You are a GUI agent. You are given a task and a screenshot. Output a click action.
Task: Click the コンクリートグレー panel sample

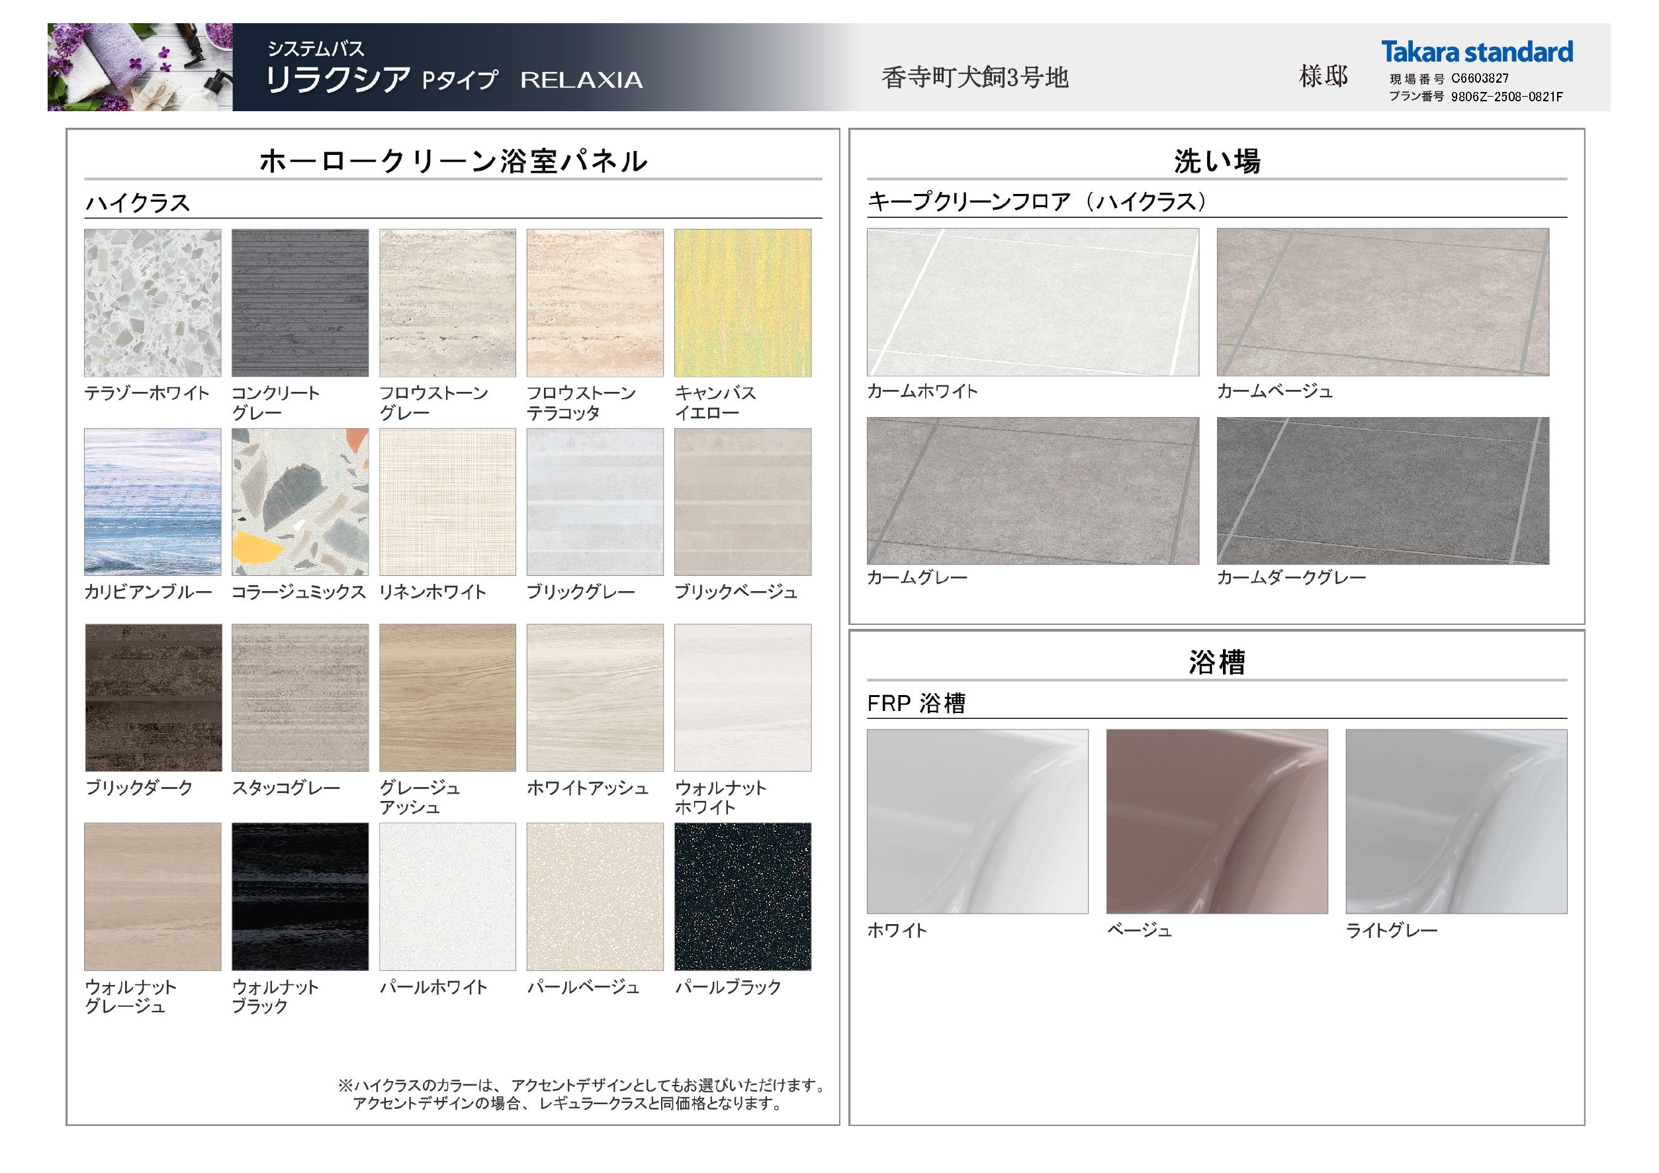300,303
